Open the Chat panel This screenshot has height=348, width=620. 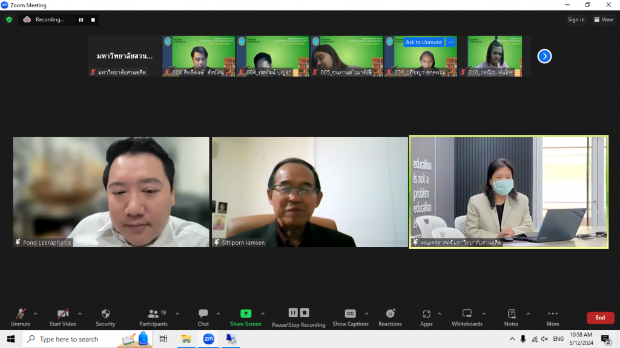tap(203, 317)
